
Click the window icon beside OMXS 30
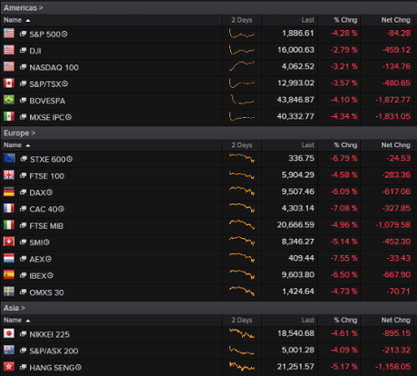point(23,292)
